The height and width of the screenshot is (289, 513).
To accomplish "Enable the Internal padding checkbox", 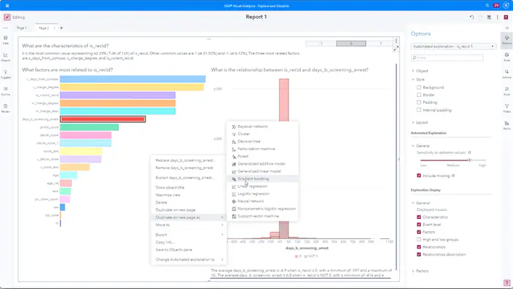I will (419, 110).
